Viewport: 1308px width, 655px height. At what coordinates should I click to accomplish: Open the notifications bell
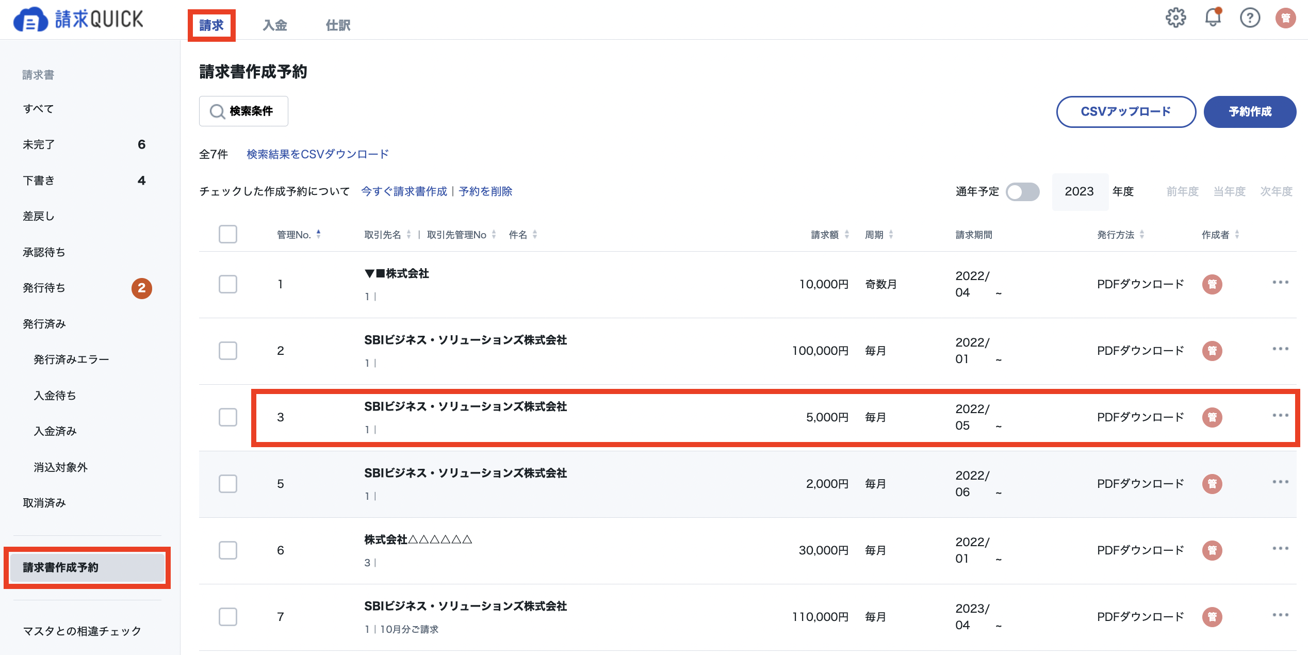[x=1213, y=18]
